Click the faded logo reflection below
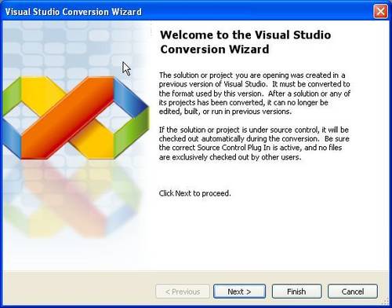This screenshot has height=308, width=392. coord(73,199)
